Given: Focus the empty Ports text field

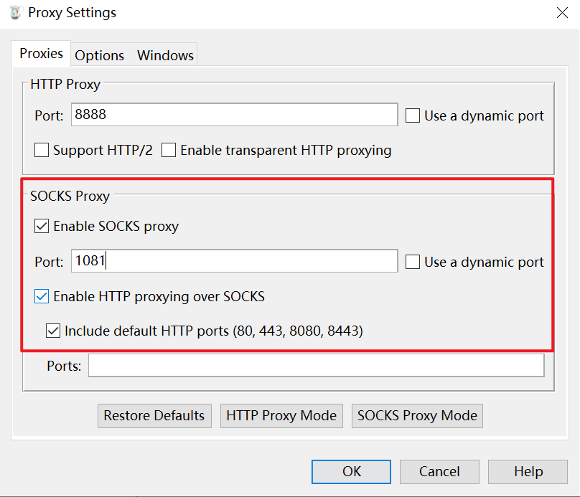Looking at the screenshot, I should [316, 366].
